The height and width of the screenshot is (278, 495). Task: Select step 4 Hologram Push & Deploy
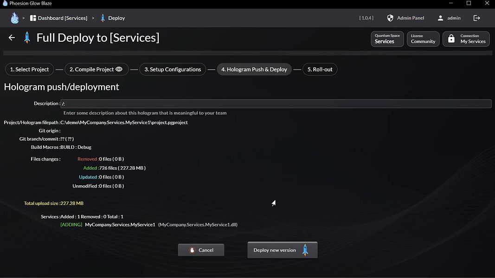click(254, 69)
